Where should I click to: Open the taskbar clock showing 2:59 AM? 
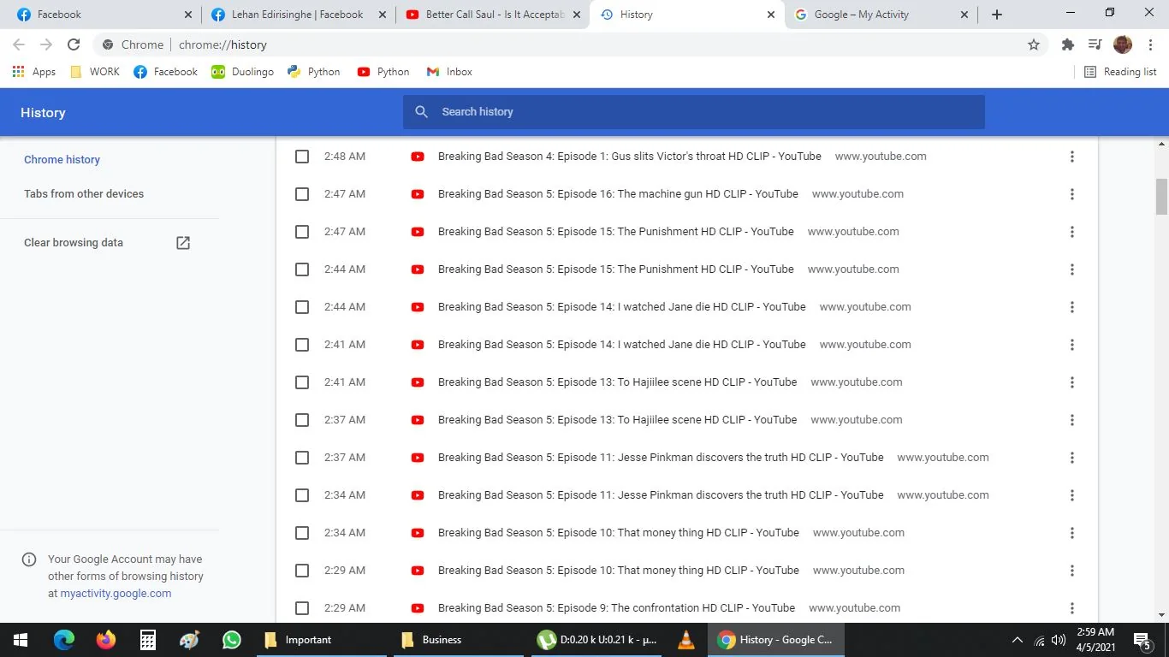(x=1095, y=640)
